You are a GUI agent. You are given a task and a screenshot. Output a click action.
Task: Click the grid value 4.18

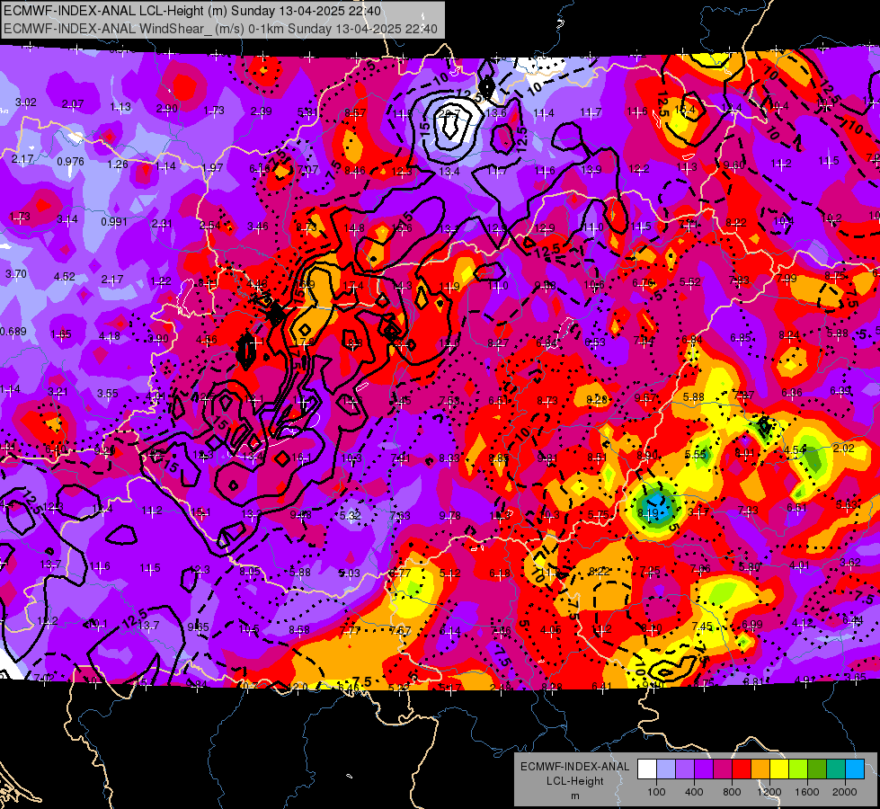coord(110,336)
